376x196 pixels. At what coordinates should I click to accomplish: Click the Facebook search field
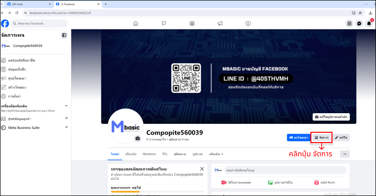tap(39, 24)
